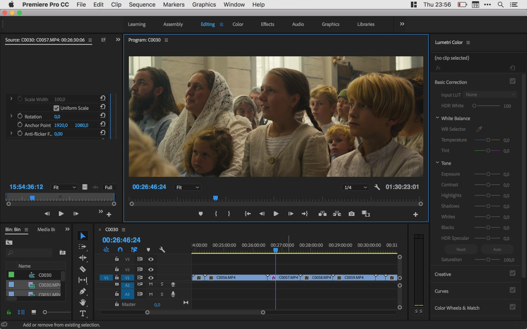Click the Export Frame camera icon
This screenshot has width=527, height=329.
pyautogui.click(x=351, y=214)
